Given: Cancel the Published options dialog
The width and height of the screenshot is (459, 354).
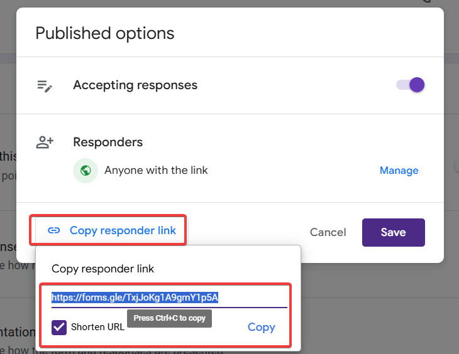Looking at the screenshot, I should pos(328,232).
